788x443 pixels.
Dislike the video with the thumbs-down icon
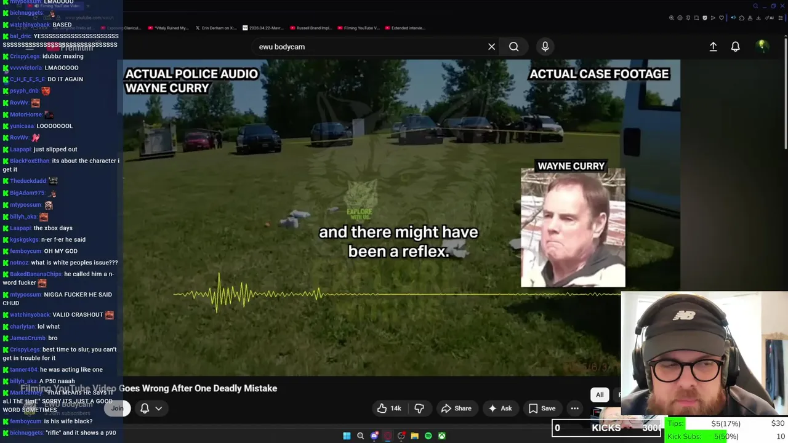click(x=419, y=408)
